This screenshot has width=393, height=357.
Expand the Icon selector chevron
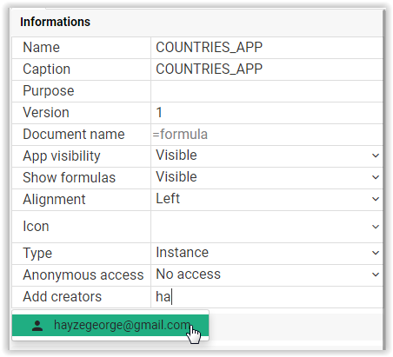(x=376, y=227)
